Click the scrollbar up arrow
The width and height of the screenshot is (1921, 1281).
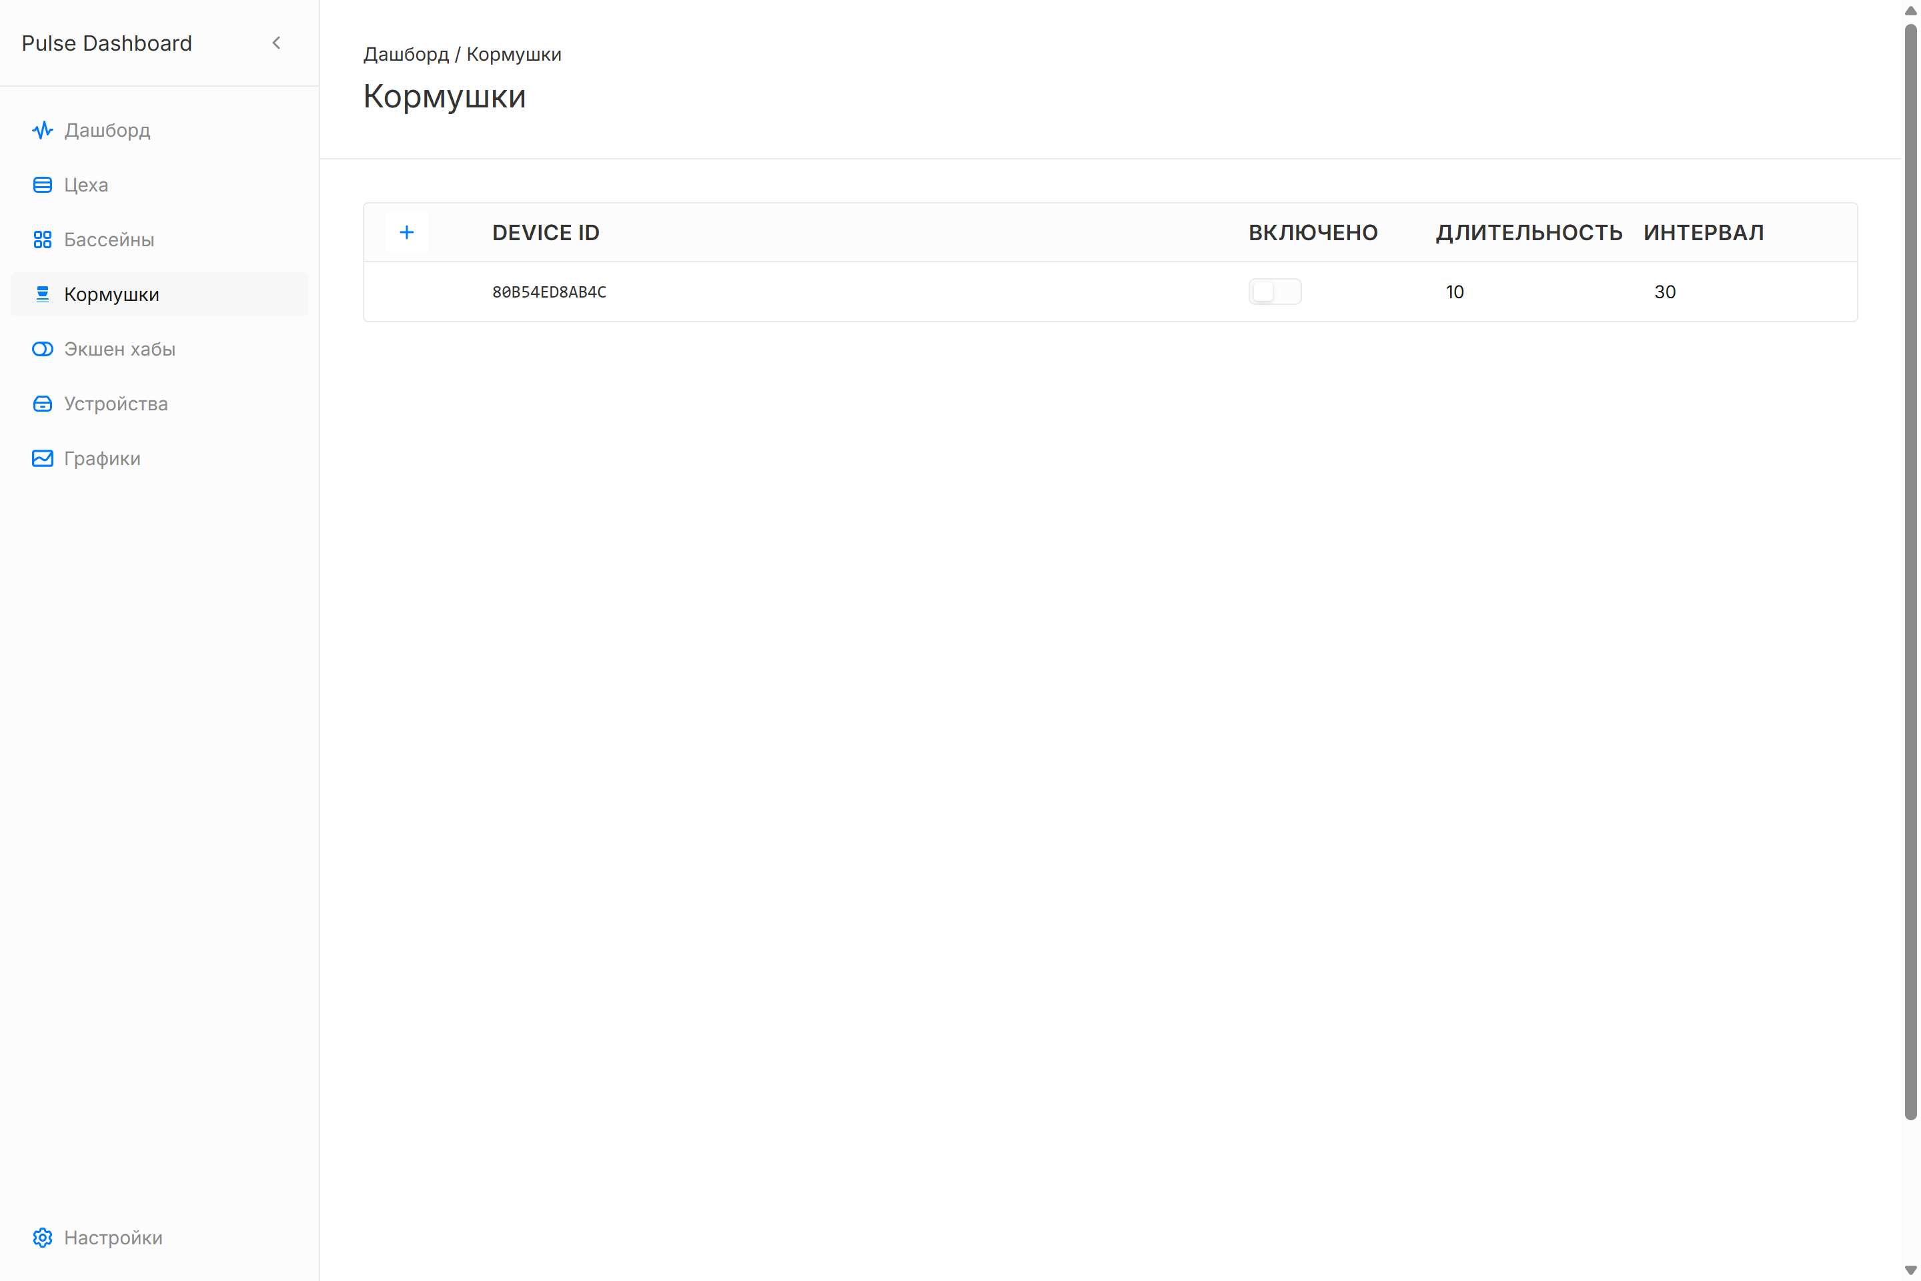click(1910, 11)
